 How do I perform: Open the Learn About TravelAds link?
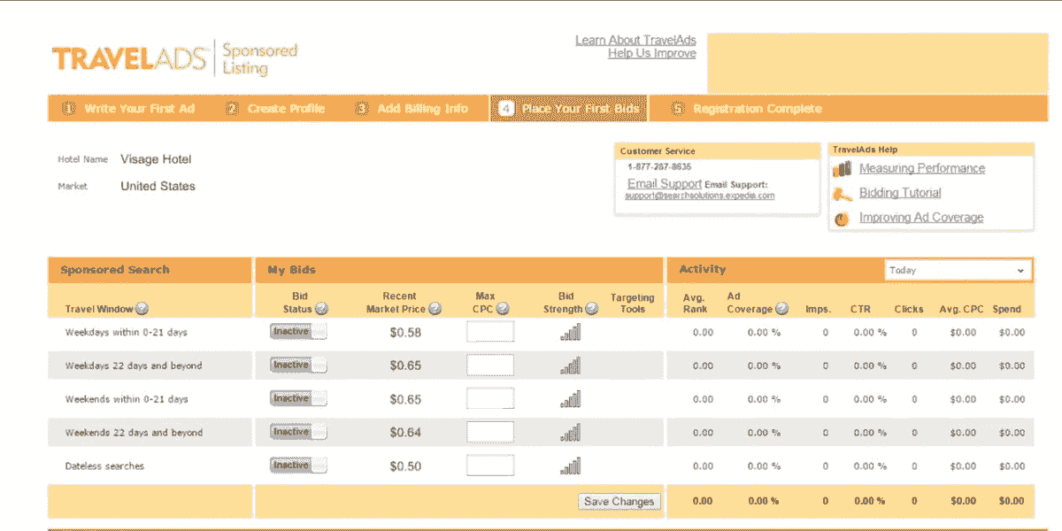point(635,41)
